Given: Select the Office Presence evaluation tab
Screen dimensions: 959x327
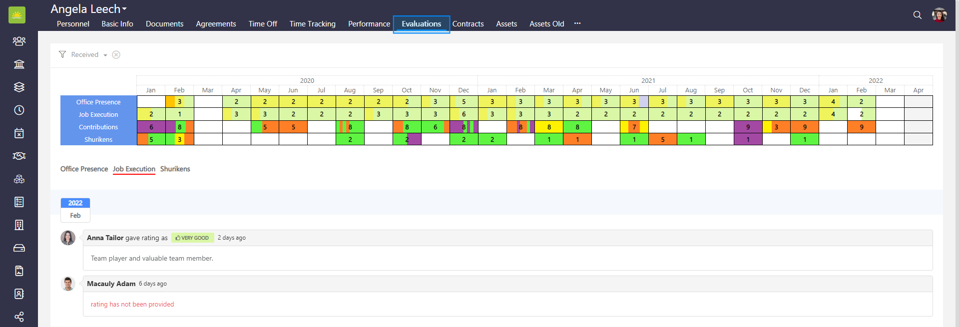Looking at the screenshot, I should [x=84, y=169].
